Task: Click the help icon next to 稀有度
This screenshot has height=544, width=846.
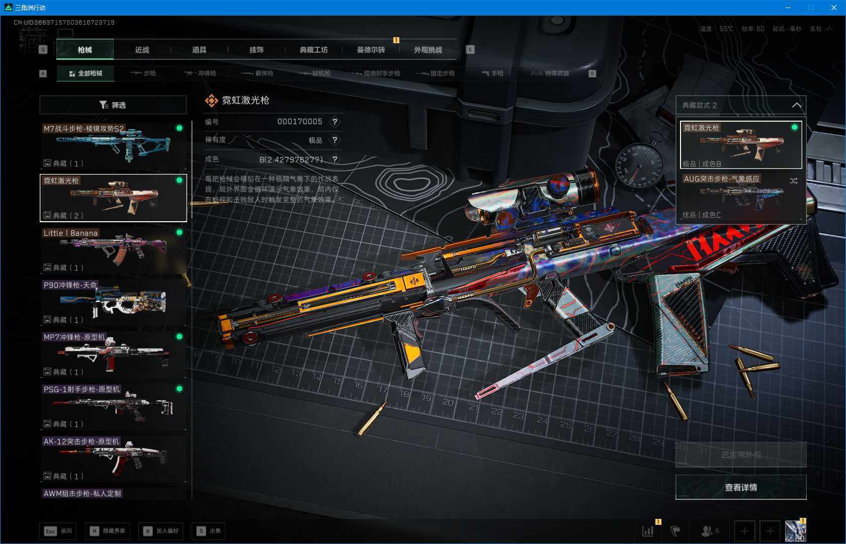Action: click(x=334, y=140)
